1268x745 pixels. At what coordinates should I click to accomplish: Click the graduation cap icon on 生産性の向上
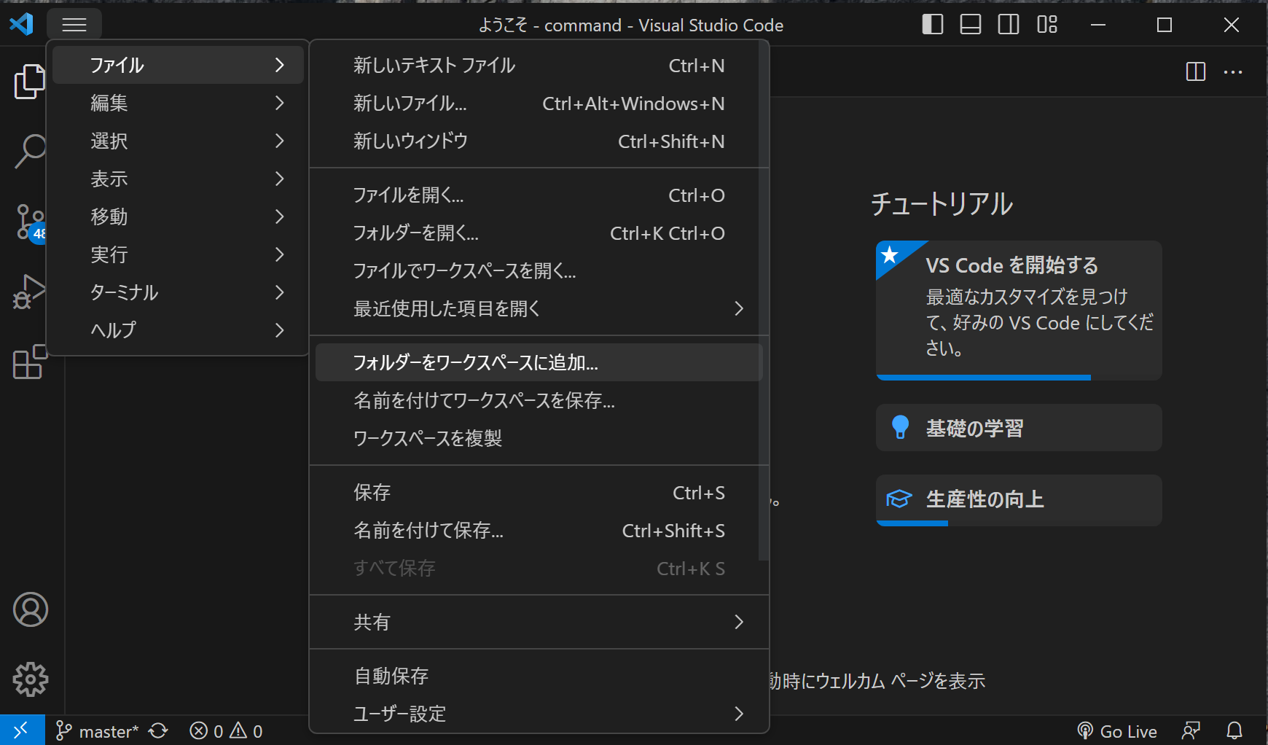(899, 499)
